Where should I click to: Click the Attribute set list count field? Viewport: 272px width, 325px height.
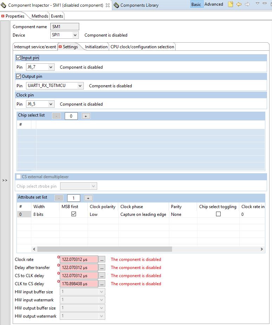(x=74, y=198)
